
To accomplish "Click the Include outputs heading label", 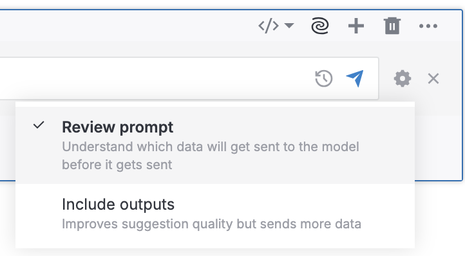I will point(118,205).
